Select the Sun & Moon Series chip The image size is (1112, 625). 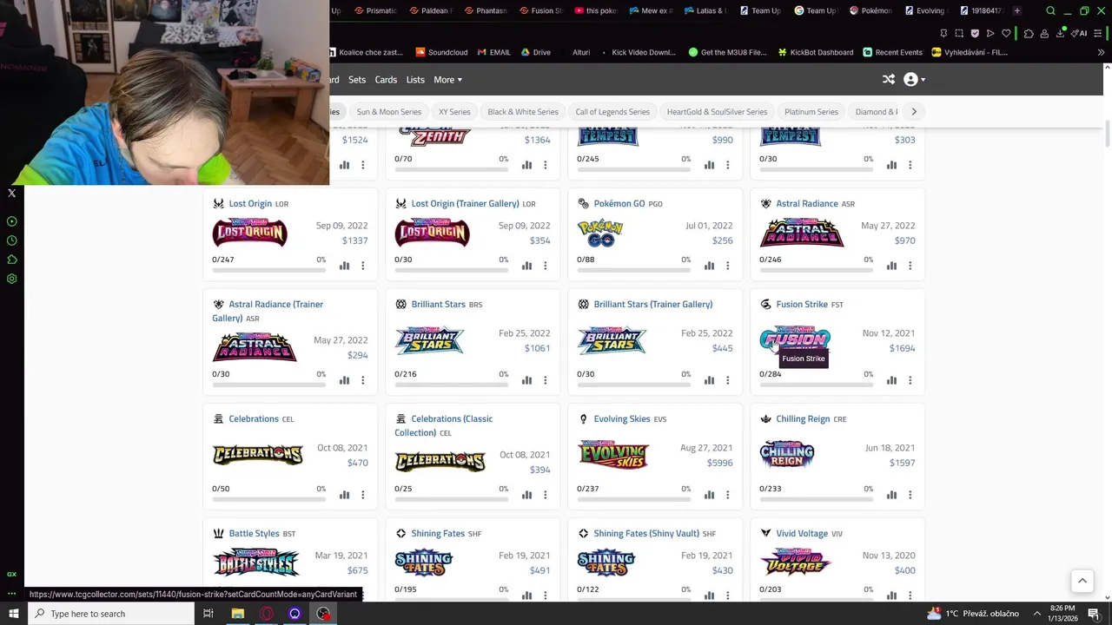pos(388,111)
